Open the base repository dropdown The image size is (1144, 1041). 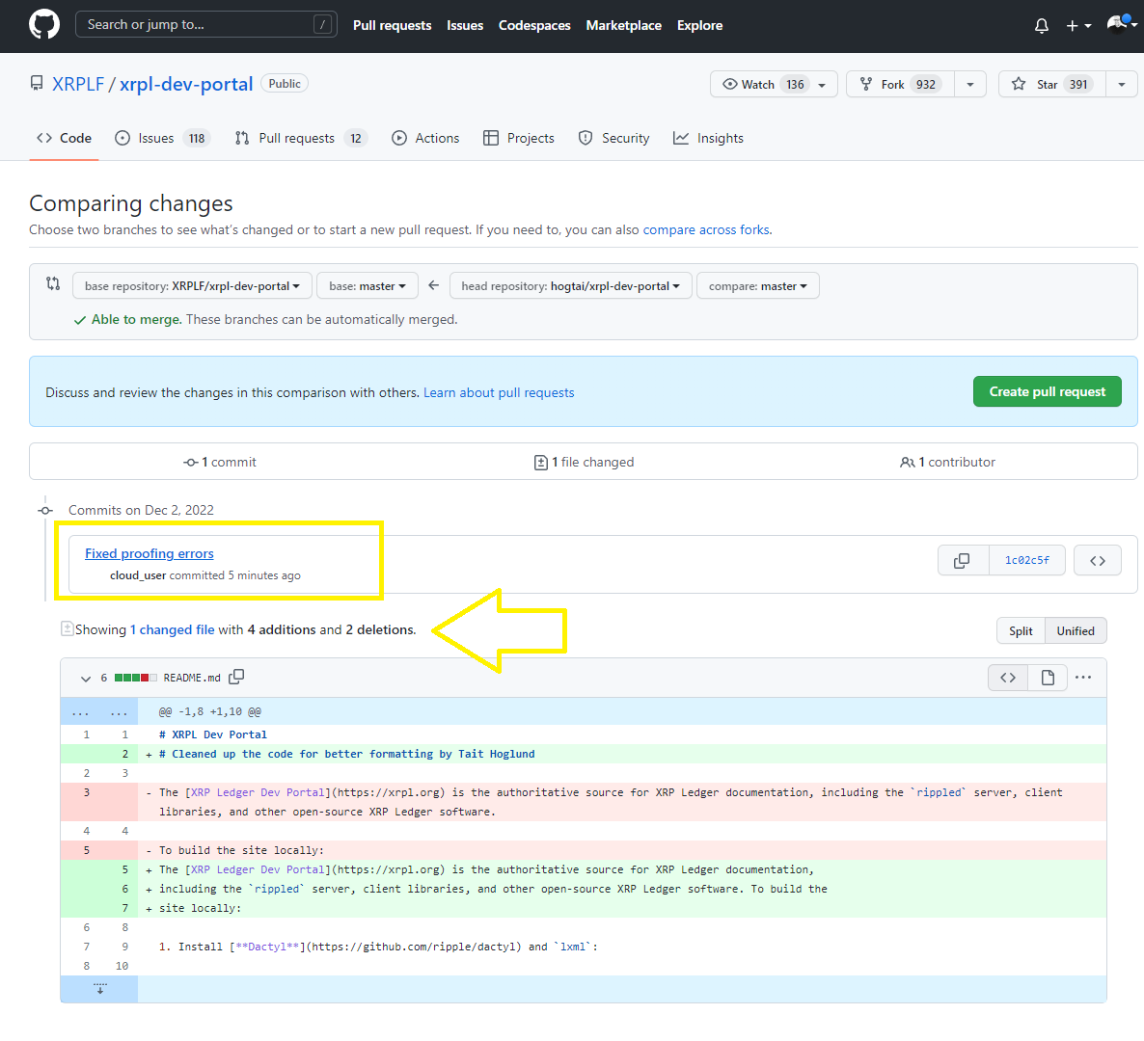tap(192, 285)
